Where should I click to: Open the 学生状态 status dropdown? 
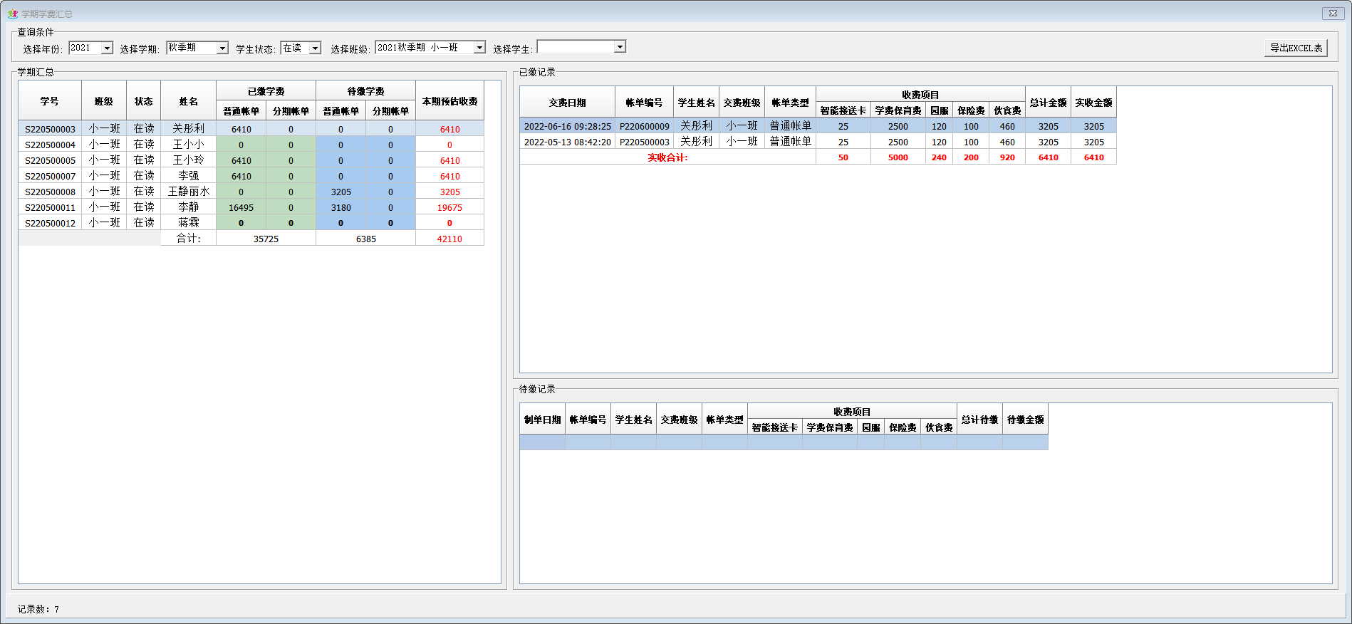tap(315, 48)
